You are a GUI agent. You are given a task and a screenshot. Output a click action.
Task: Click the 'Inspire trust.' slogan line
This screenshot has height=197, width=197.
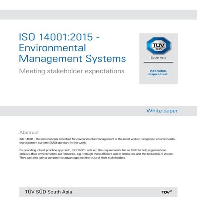click(158, 74)
